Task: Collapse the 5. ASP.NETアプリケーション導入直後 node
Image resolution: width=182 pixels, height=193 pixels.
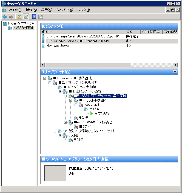Action: 65,96
